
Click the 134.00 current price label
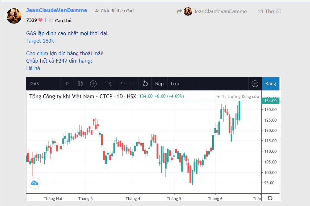pyautogui.click(x=270, y=101)
